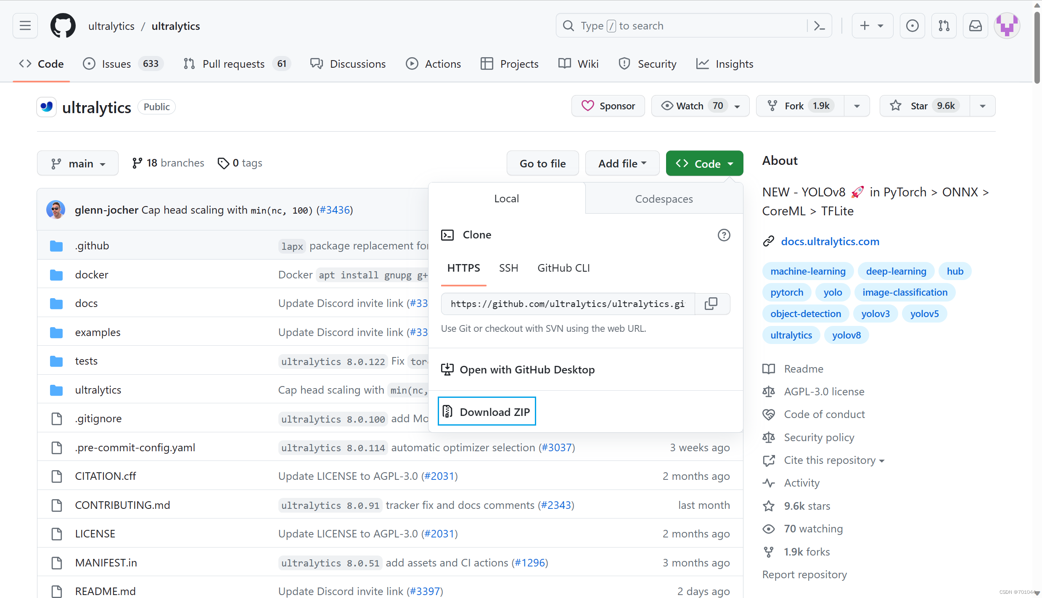
Task: Select the HTTPS clone URL field
Action: coord(568,304)
